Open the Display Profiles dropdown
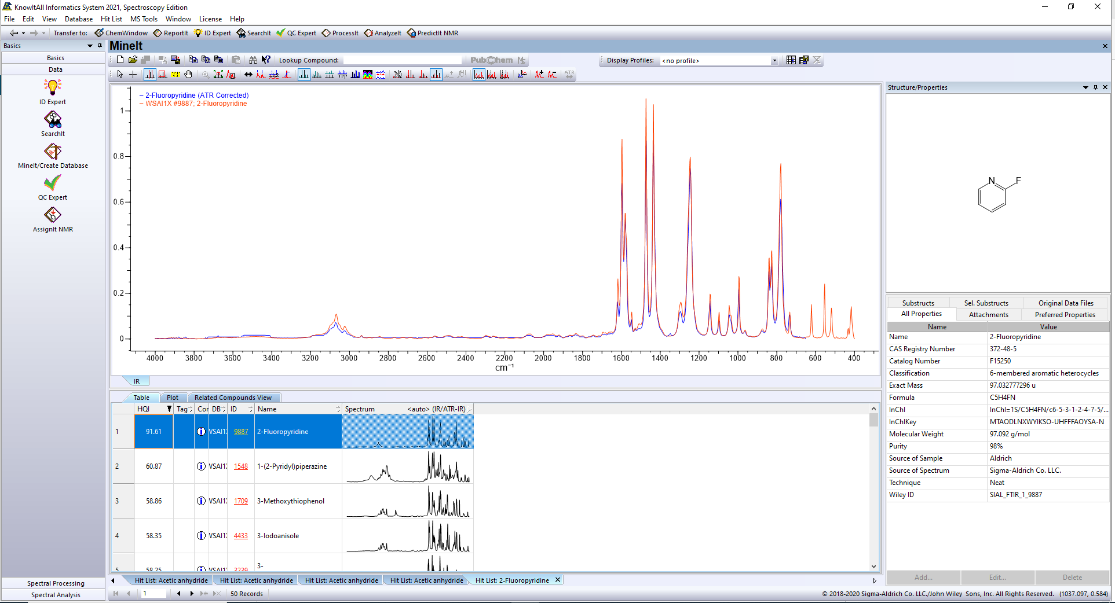Screen dimensions: 1115x603 point(774,61)
